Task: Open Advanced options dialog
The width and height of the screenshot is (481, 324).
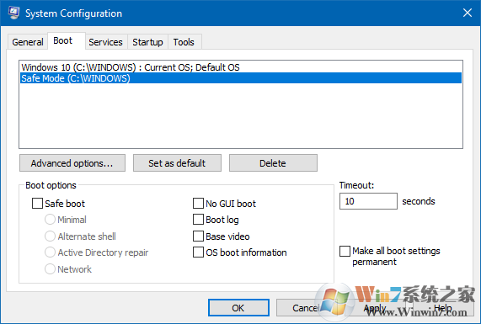Action: click(72, 163)
